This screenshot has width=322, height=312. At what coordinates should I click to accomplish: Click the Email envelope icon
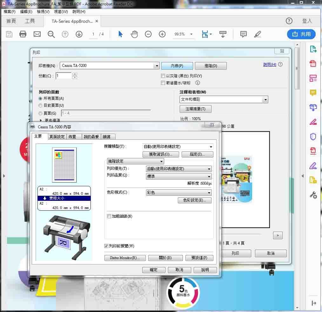click(37, 34)
